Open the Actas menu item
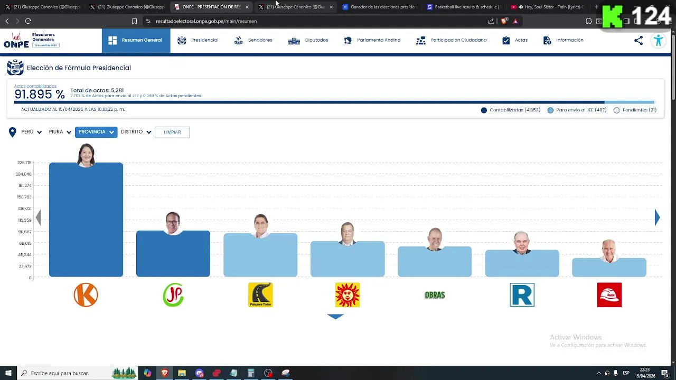The image size is (676, 380). [515, 40]
